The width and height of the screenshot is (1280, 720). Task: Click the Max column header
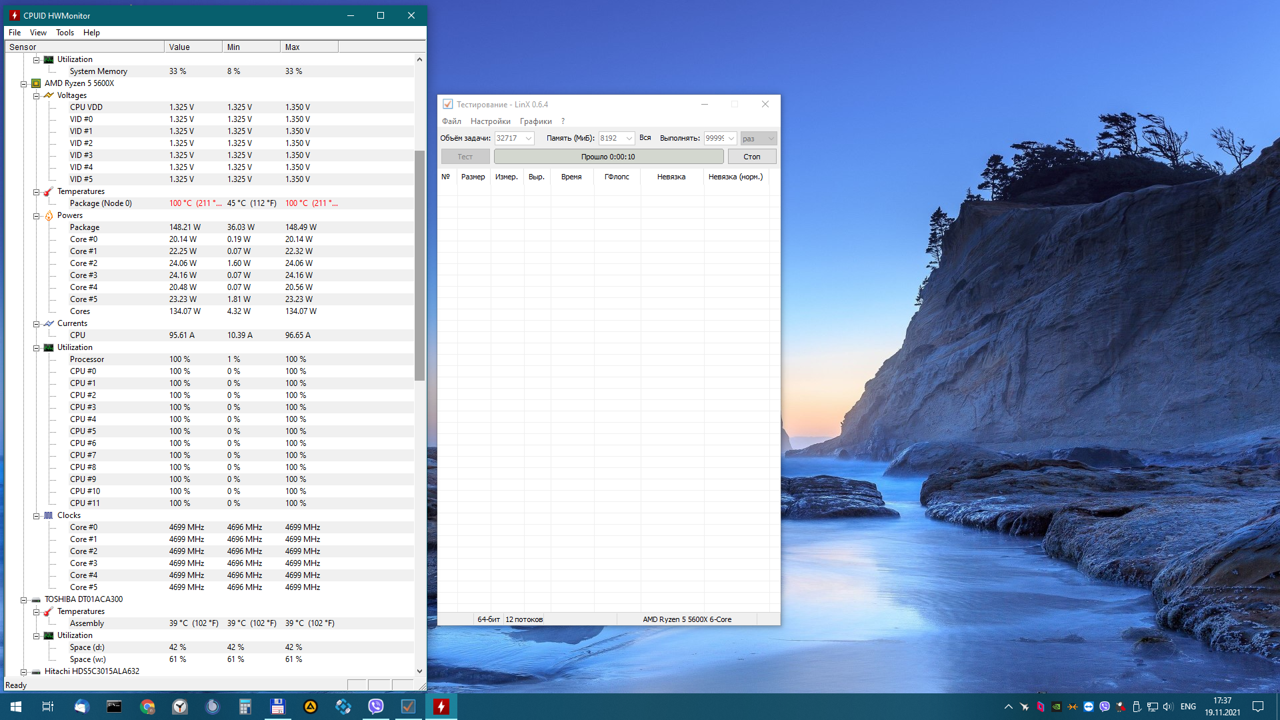309,47
